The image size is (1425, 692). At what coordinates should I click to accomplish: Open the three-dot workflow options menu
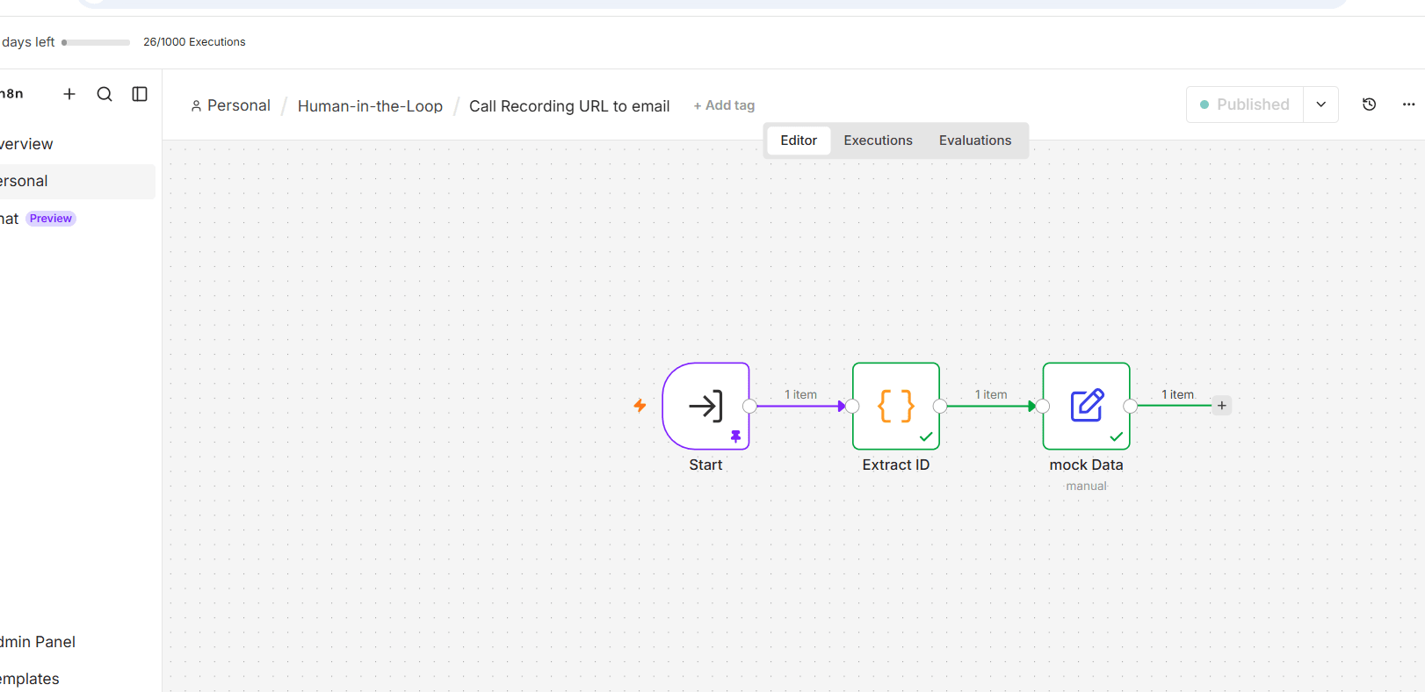pos(1409,105)
